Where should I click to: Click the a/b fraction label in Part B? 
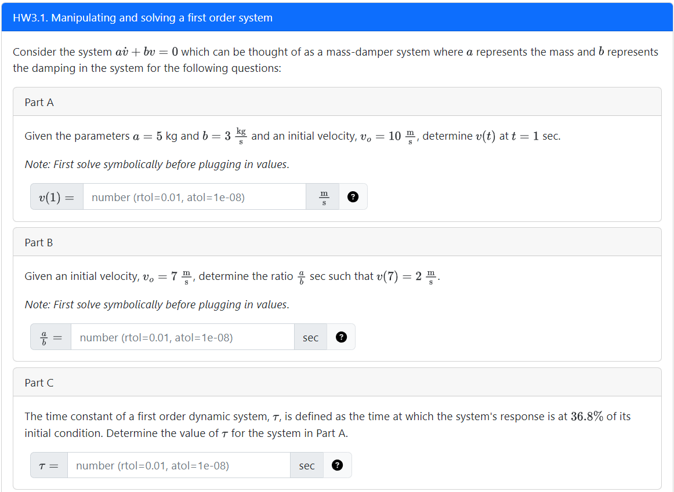click(x=50, y=337)
